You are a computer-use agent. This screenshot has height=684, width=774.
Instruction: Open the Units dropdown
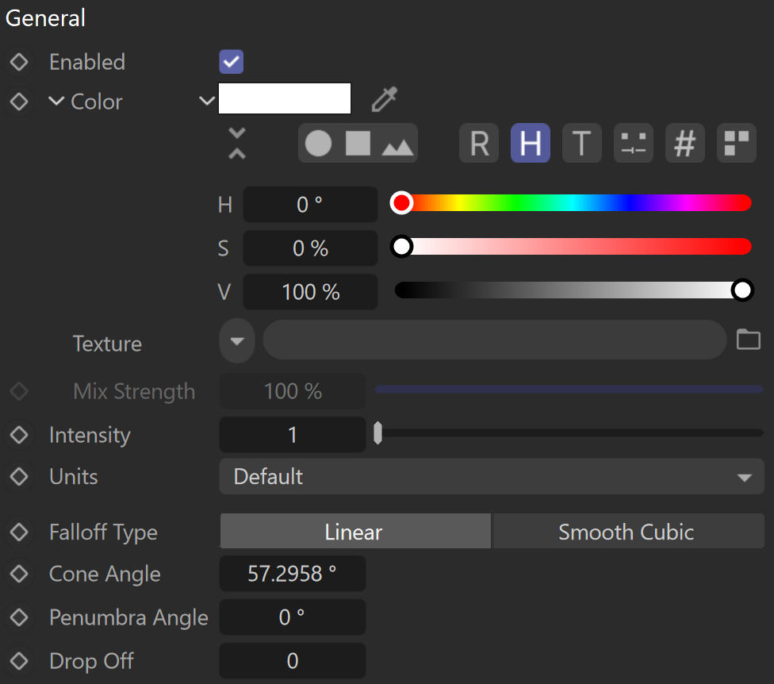[x=492, y=477]
